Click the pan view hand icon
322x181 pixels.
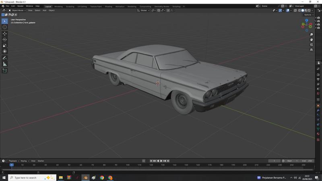(311, 39)
